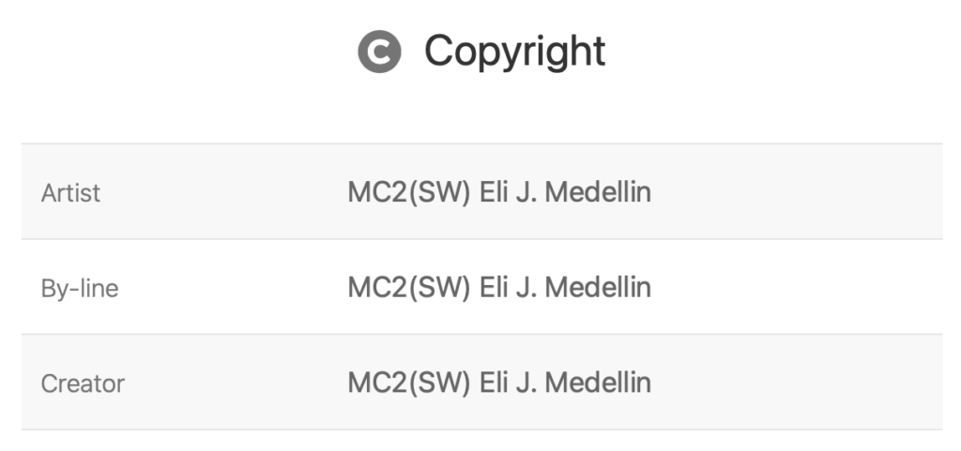Click "Medellin" in the Artist row

(598, 192)
